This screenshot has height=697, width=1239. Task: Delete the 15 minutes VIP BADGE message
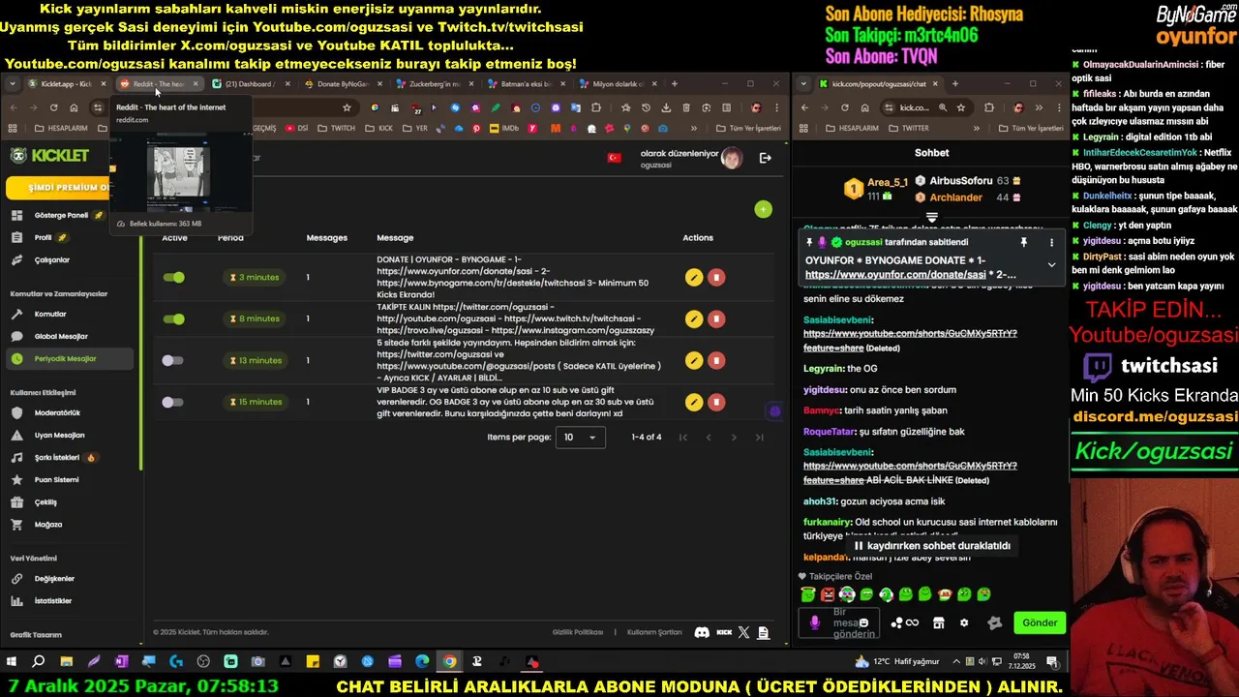coord(716,402)
